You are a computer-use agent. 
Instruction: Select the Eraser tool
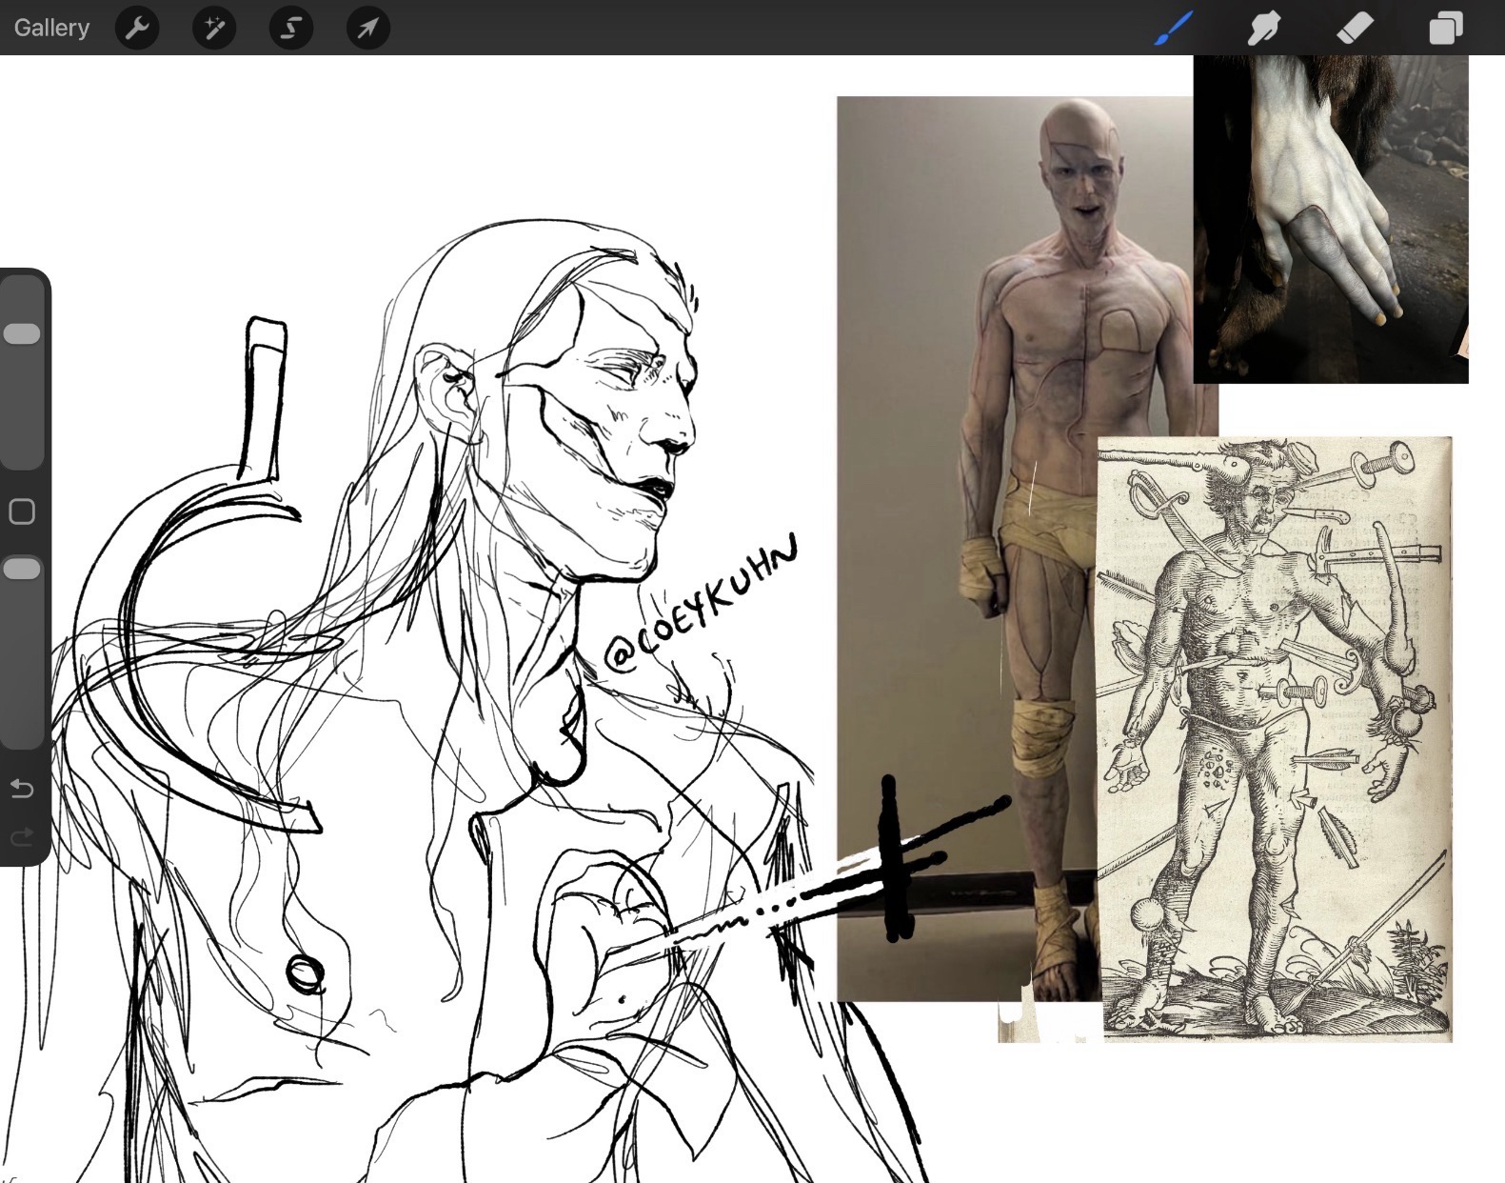(1355, 29)
